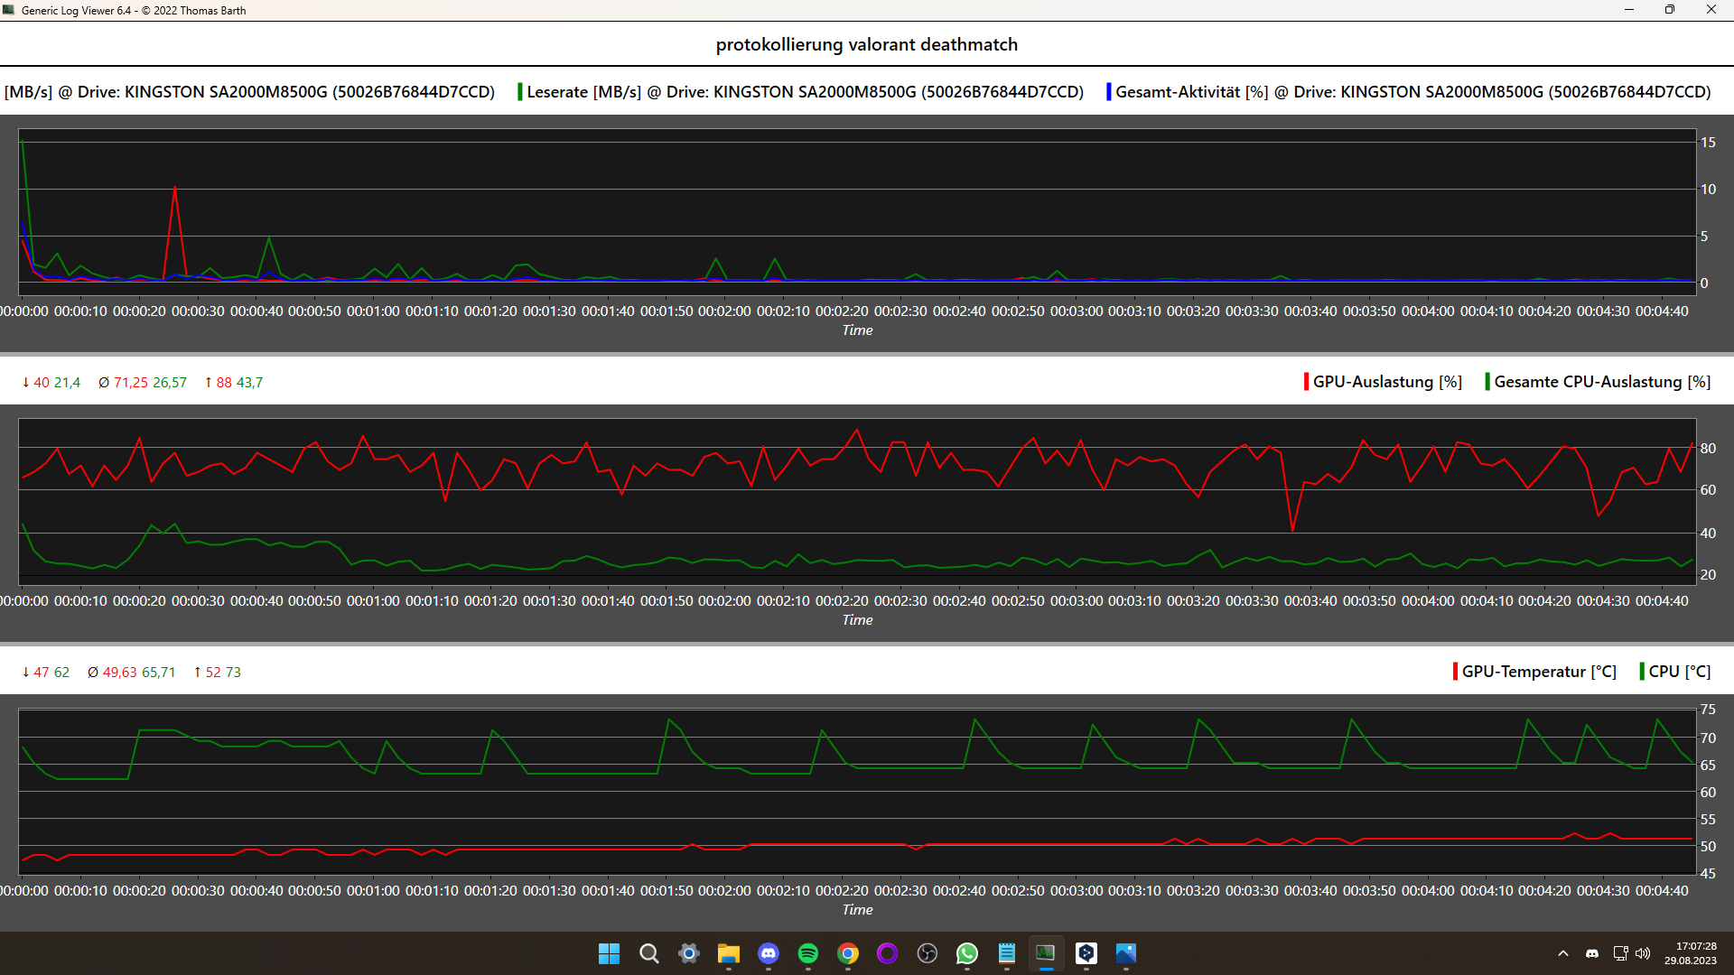Toggle the Gesamte CPU-Auslastung [%] legend entry
The width and height of the screenshot is (1734, 975).
1601,382
